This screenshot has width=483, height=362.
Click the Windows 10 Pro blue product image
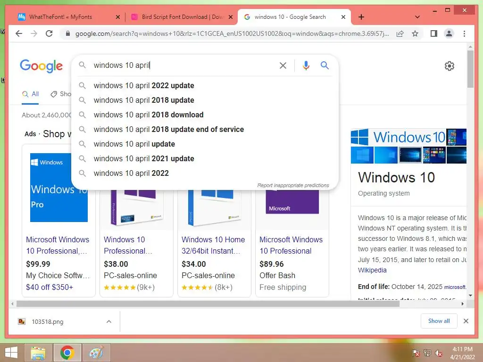tap(59, 188)
